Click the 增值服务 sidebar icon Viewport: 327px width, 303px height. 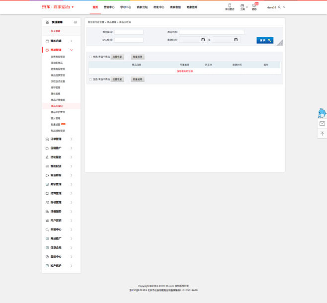pos(47,212)
